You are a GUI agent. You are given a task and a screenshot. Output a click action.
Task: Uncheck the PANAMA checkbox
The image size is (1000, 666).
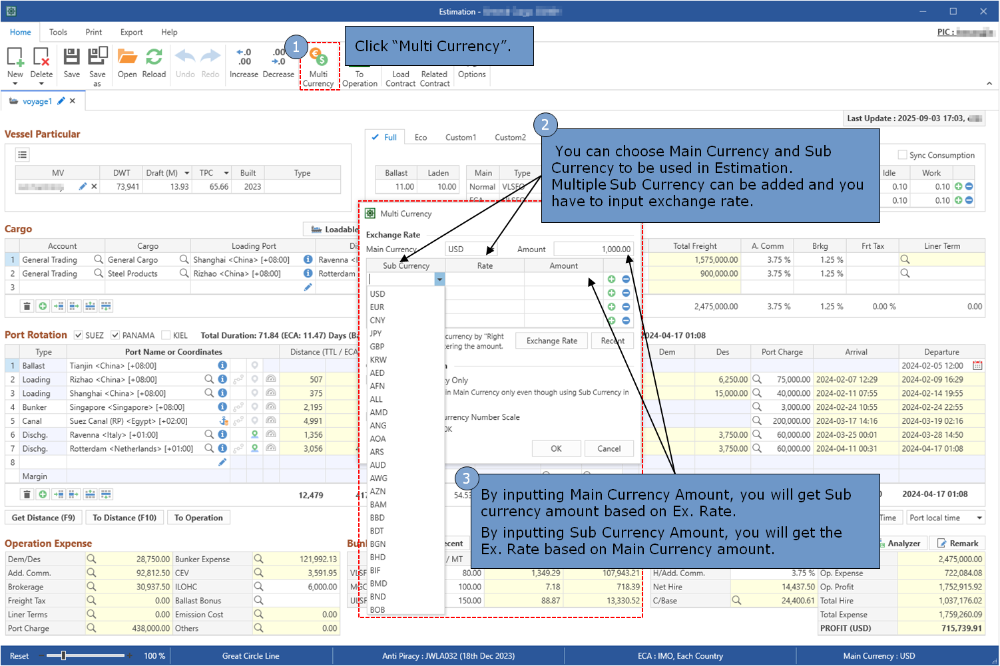click(x=115, y=335)
